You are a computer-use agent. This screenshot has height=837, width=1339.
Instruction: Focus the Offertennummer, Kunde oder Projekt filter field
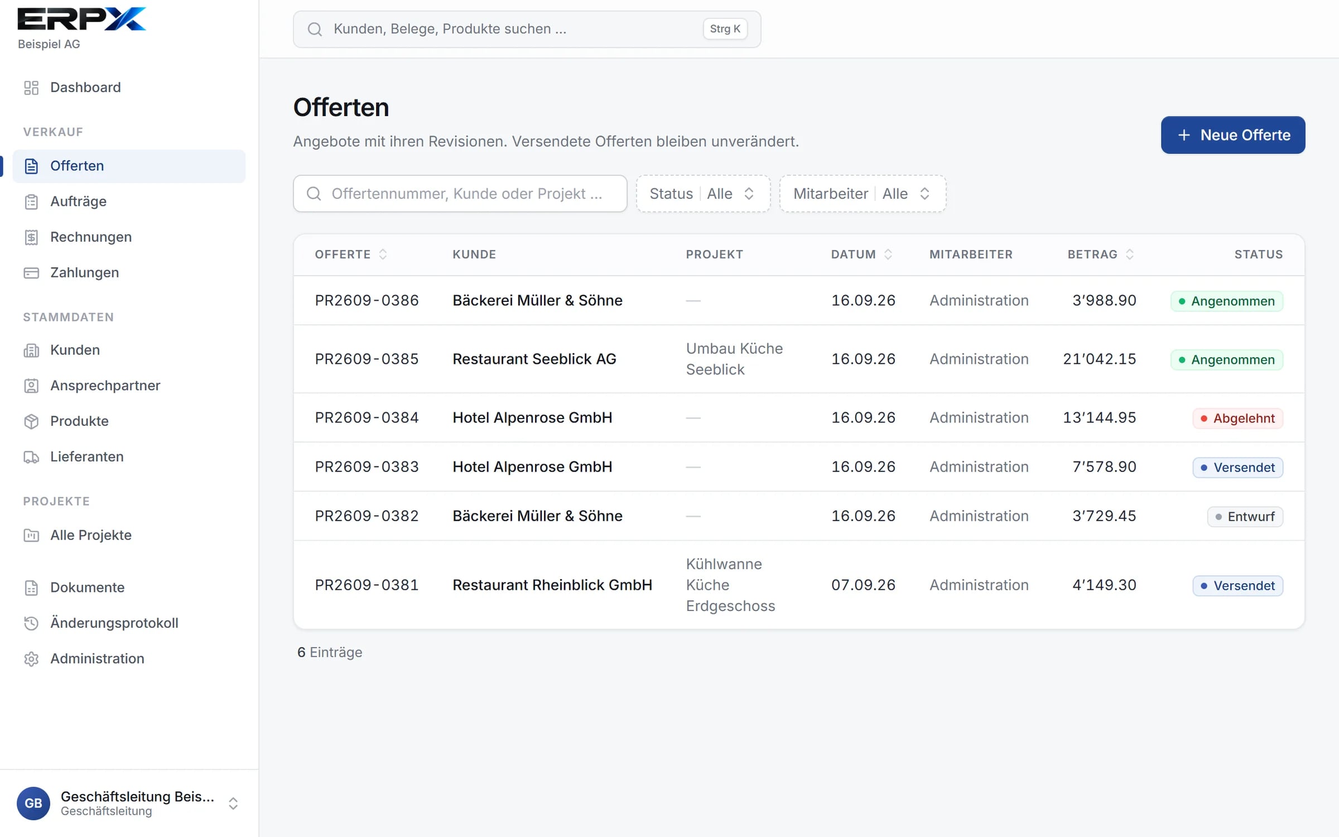[x=460, y=194]
